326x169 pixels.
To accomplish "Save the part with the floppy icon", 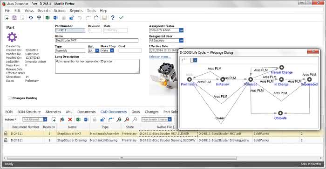I will (14, 18).
